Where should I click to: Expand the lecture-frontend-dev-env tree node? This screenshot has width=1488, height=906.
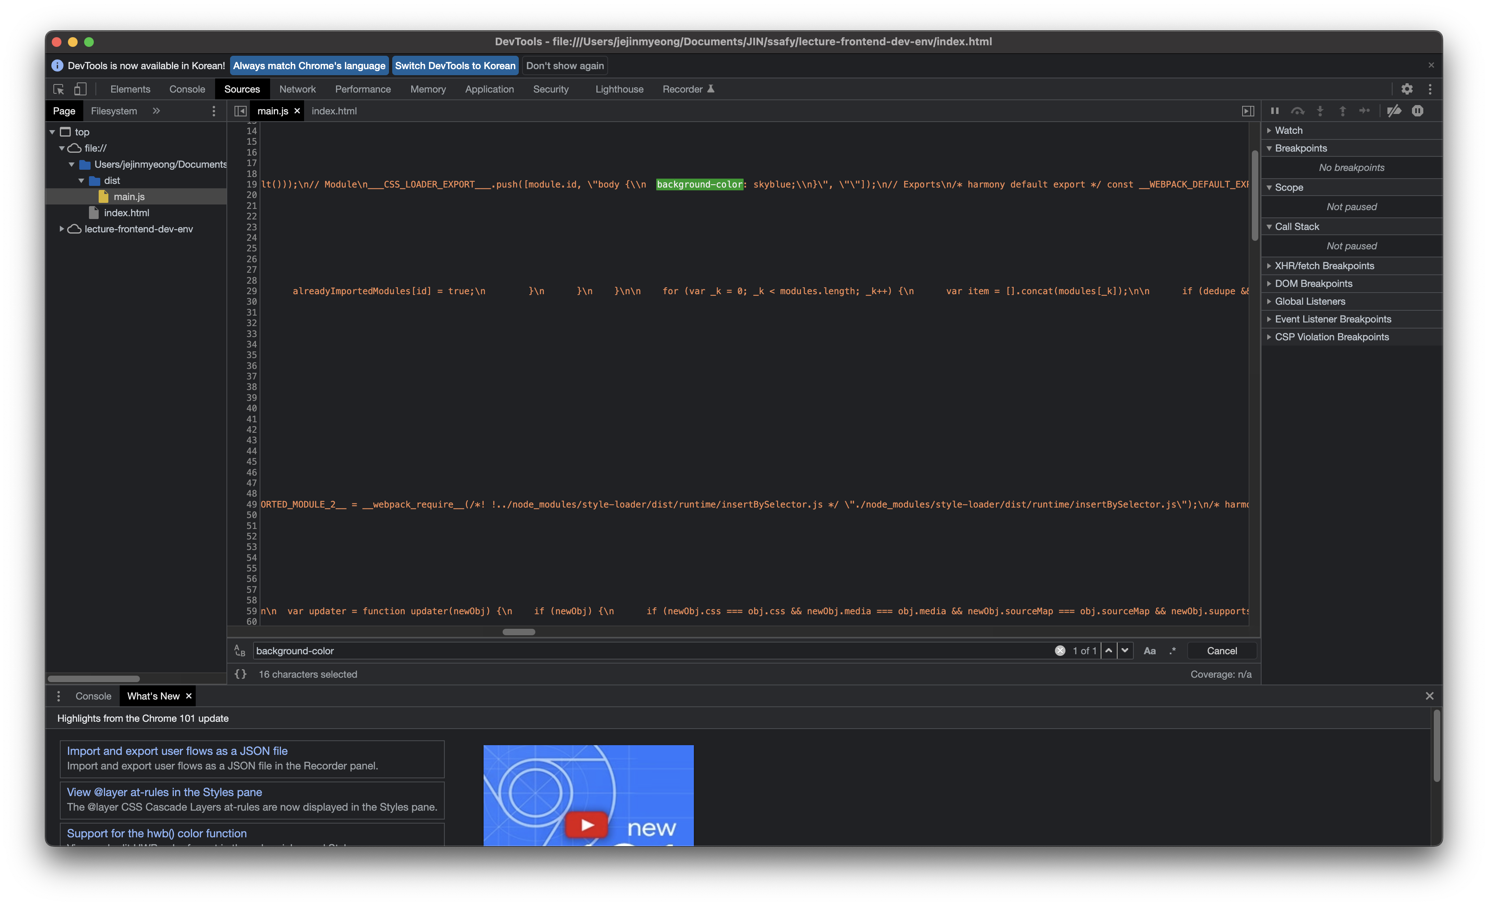(61, 230)
